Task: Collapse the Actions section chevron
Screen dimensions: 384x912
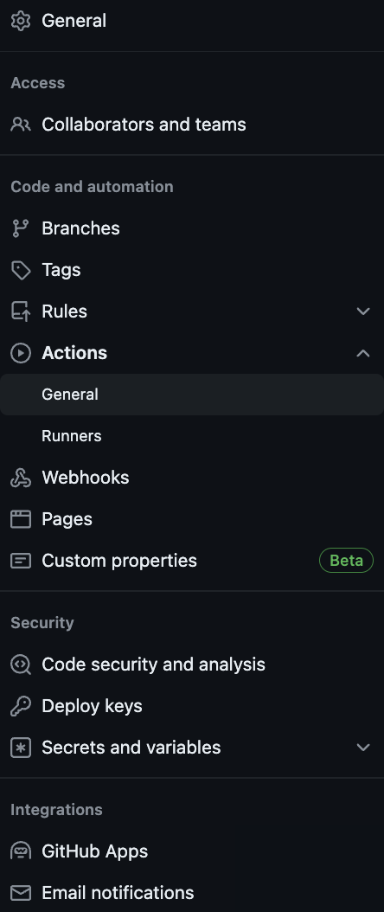Action: click(x=363, y=353)
